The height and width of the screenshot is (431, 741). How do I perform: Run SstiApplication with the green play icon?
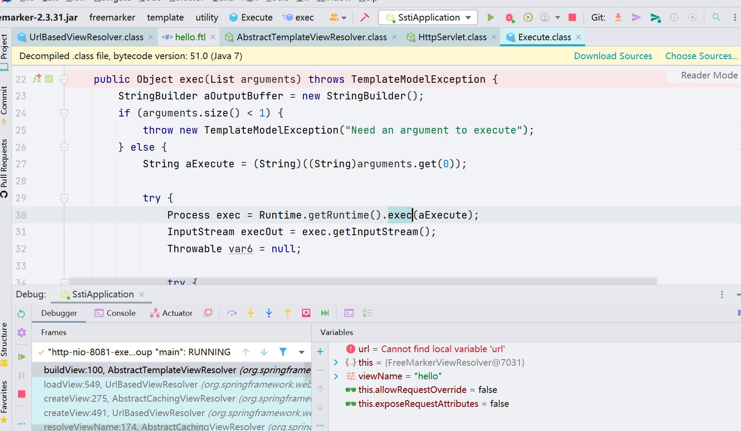click(x=491, y=18)
